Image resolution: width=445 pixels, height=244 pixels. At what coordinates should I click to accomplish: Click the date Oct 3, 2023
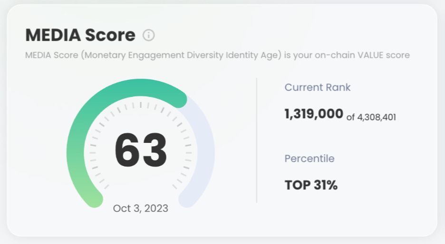tap(140, 208)
